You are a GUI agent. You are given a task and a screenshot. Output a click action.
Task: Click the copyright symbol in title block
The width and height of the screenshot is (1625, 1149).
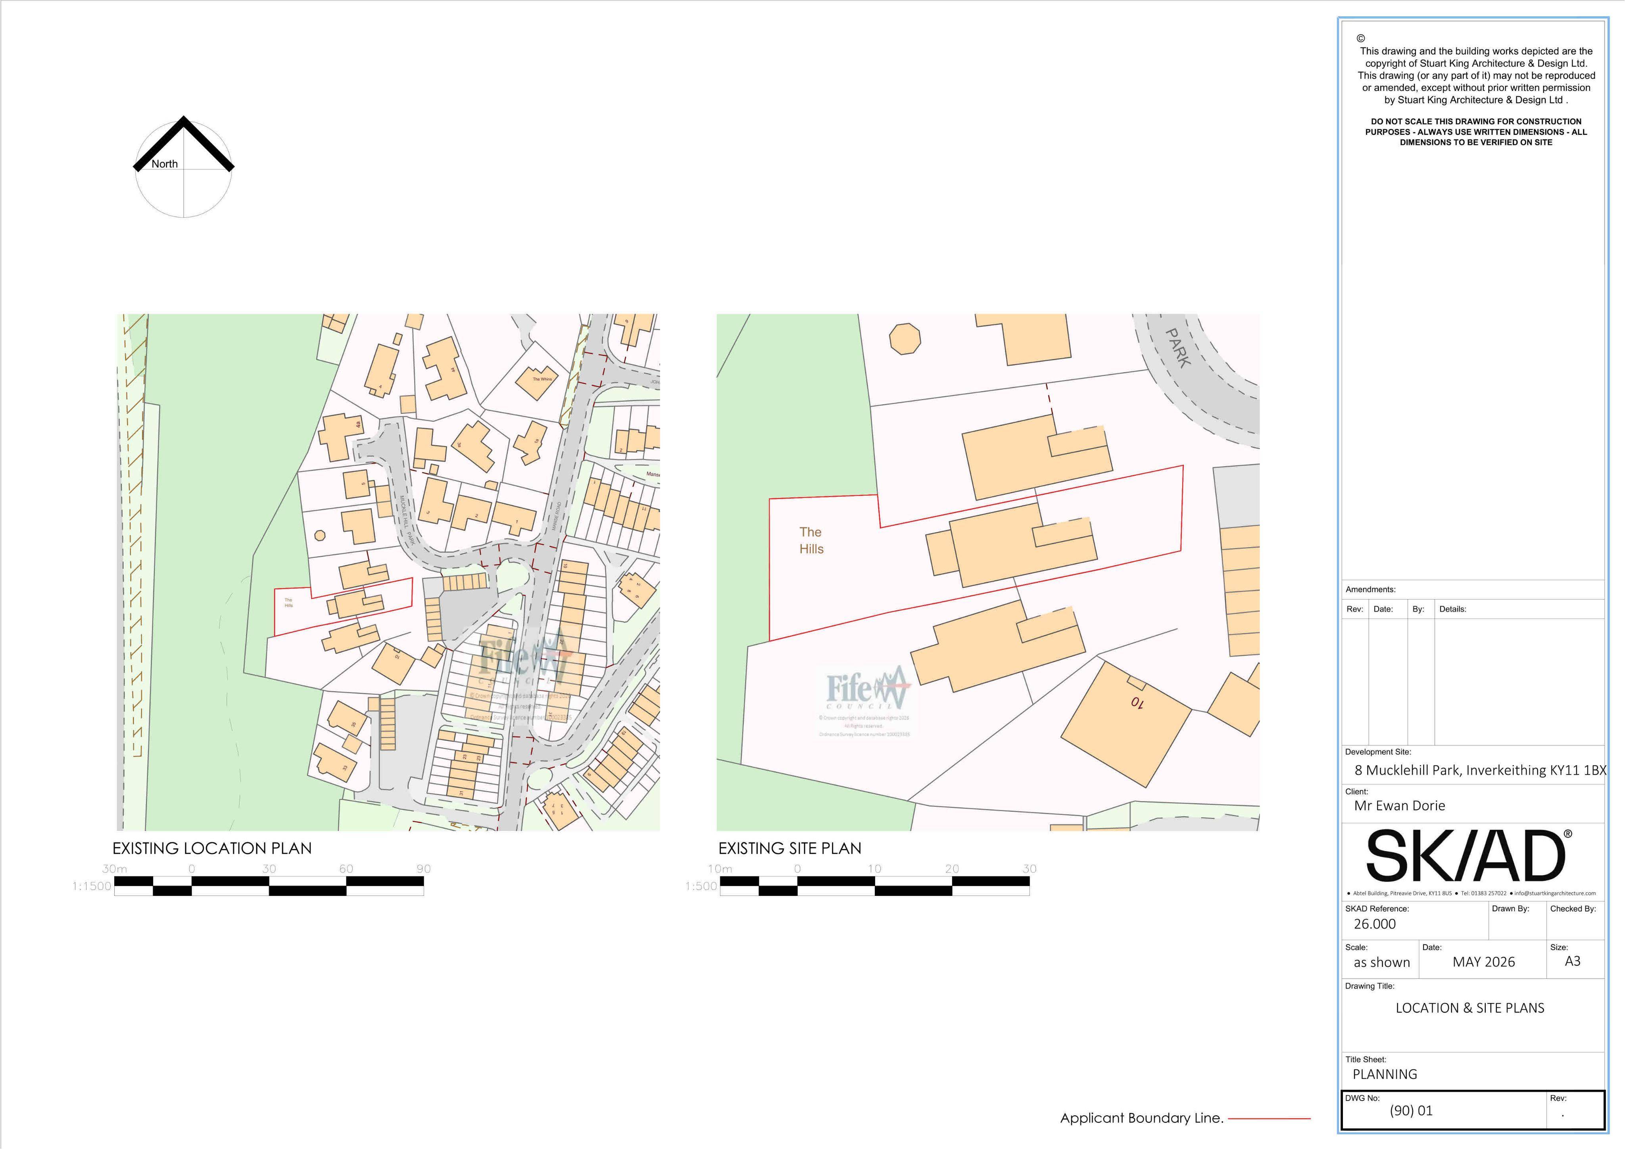(x=1360, y=38)
